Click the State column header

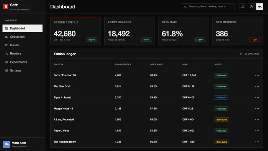(218, 64)
